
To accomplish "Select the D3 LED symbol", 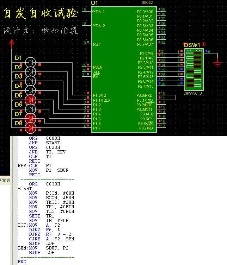I will (31, 81).
